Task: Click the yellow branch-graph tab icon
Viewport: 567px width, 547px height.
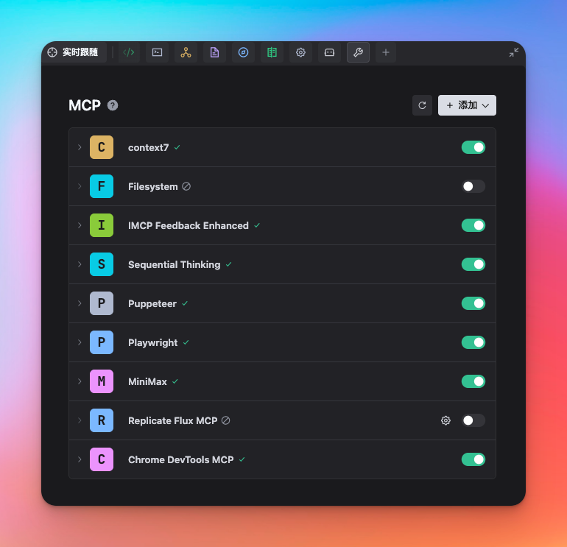Action: (186, 52)
